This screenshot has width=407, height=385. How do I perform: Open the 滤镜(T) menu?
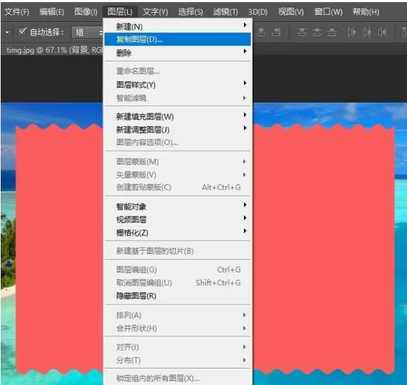pos(226,12)
